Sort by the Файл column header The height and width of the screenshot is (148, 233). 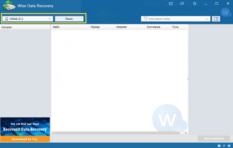tap(56, 27)
